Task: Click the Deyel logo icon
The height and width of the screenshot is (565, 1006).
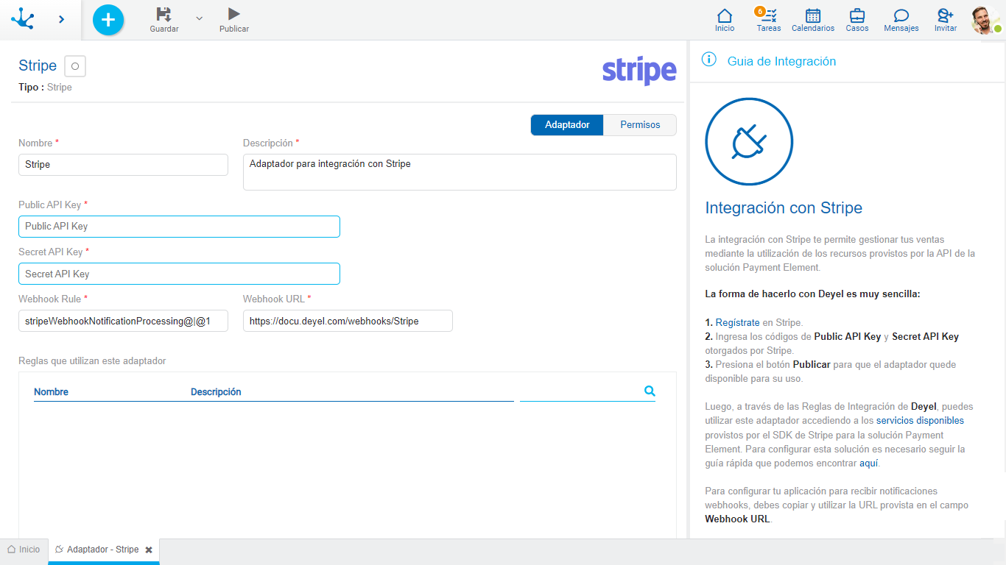Action: 23,19
